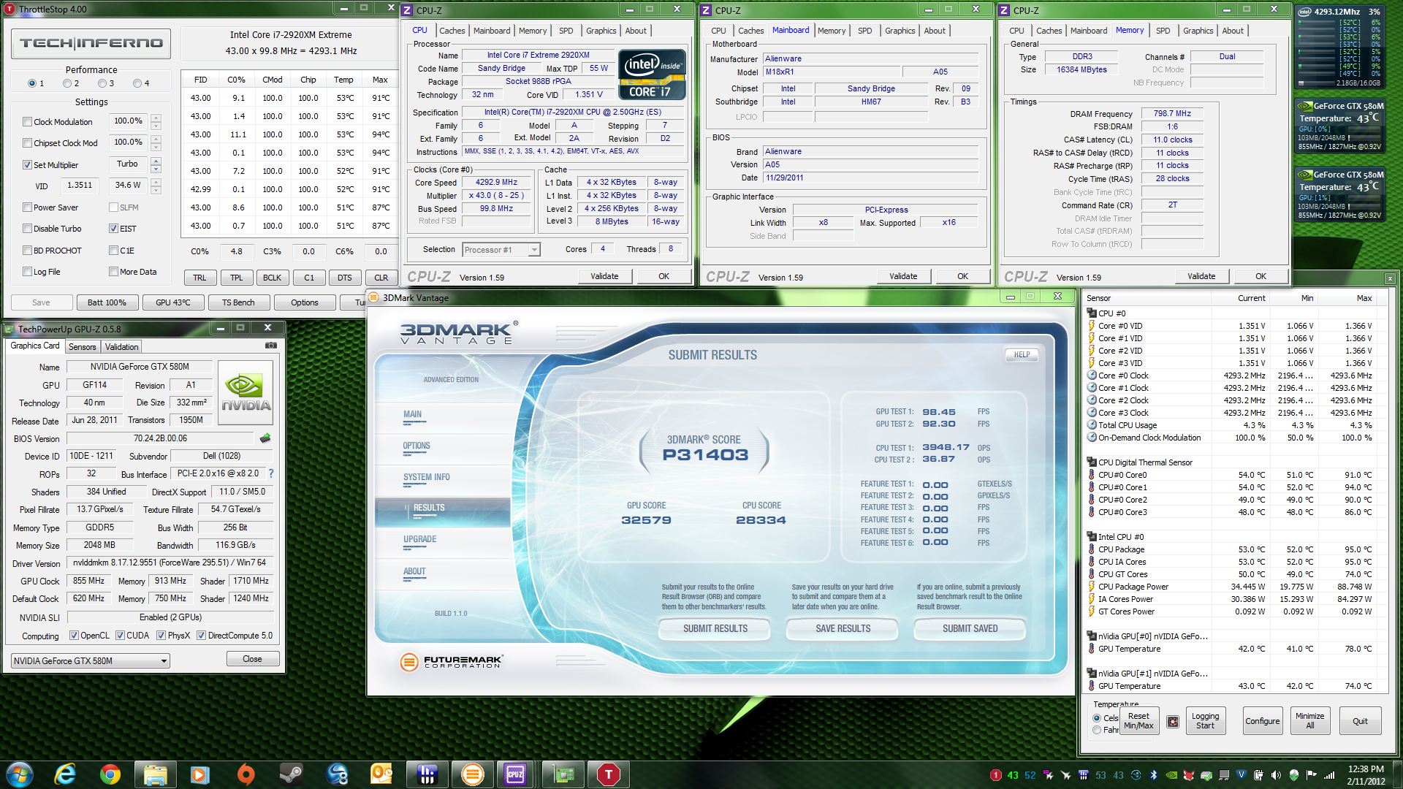Check the Power Saver option

pyautogui.click(x=27, y=207)
